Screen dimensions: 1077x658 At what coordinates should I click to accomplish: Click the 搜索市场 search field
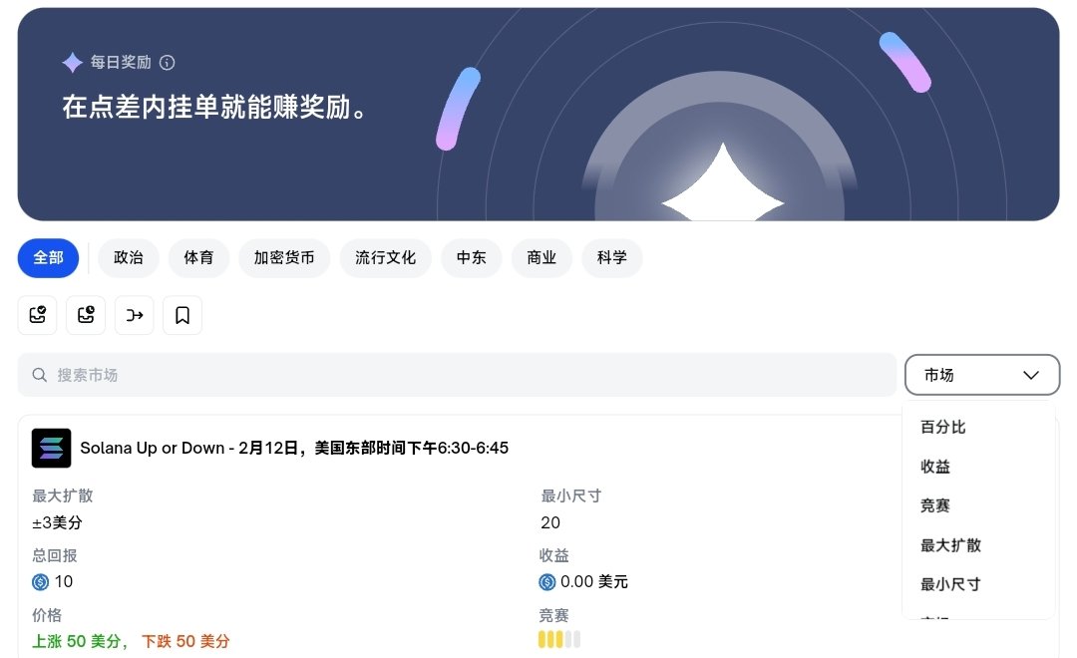pyautogui.click(x=457, y=375)
